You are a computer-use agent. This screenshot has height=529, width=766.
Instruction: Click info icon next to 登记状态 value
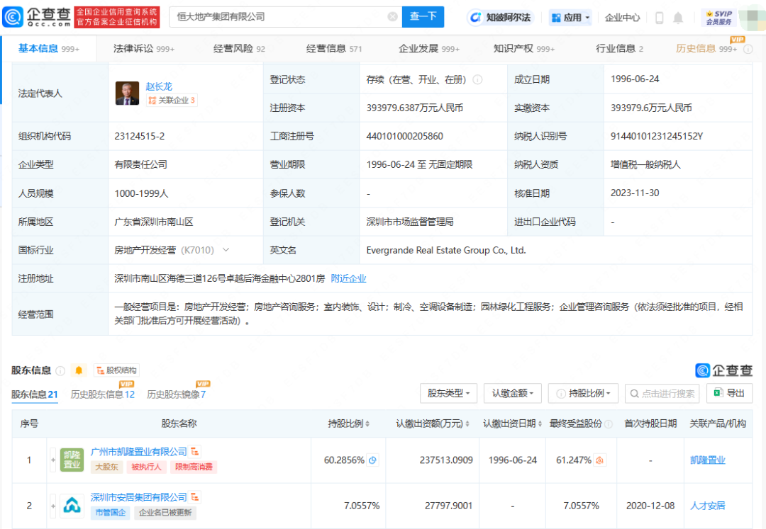(x=478, y=79)
